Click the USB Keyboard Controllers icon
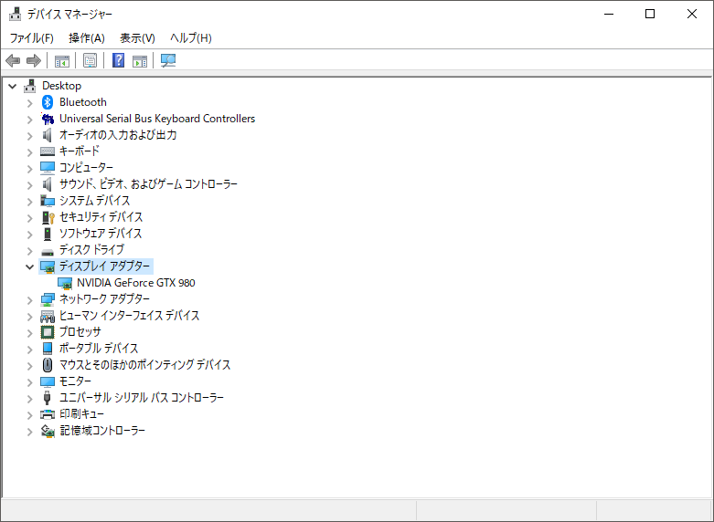The width and height of the screenshot is (714, 522). tap(48, 119)
